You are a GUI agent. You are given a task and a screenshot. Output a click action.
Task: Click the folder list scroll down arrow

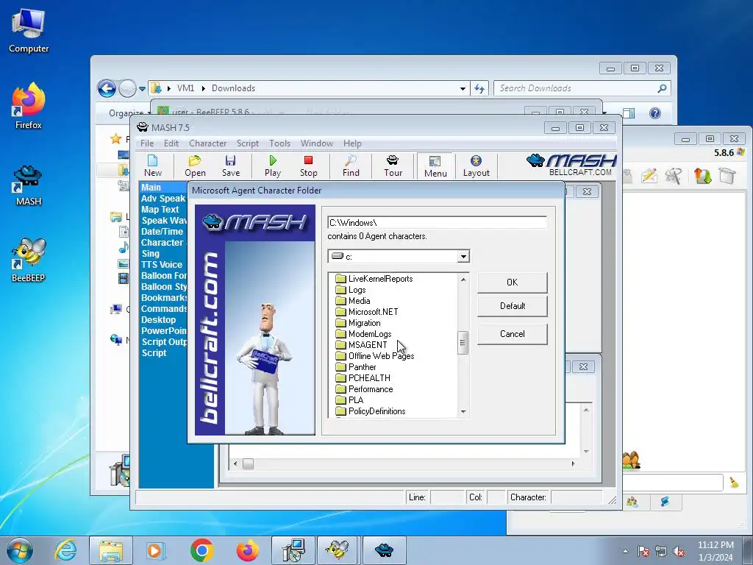coord(463,412)
